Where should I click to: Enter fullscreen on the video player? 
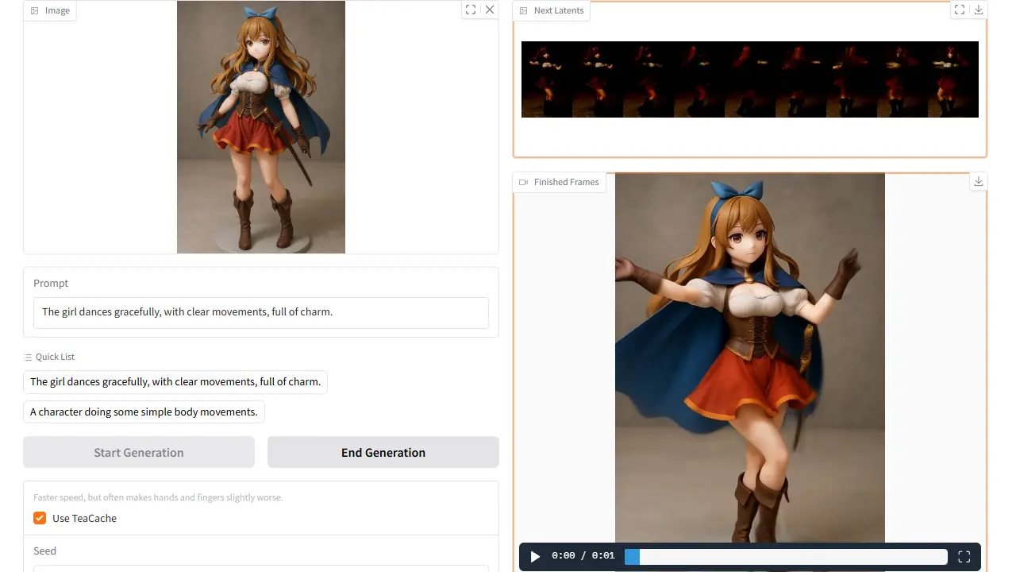click(x=964, y=556)
